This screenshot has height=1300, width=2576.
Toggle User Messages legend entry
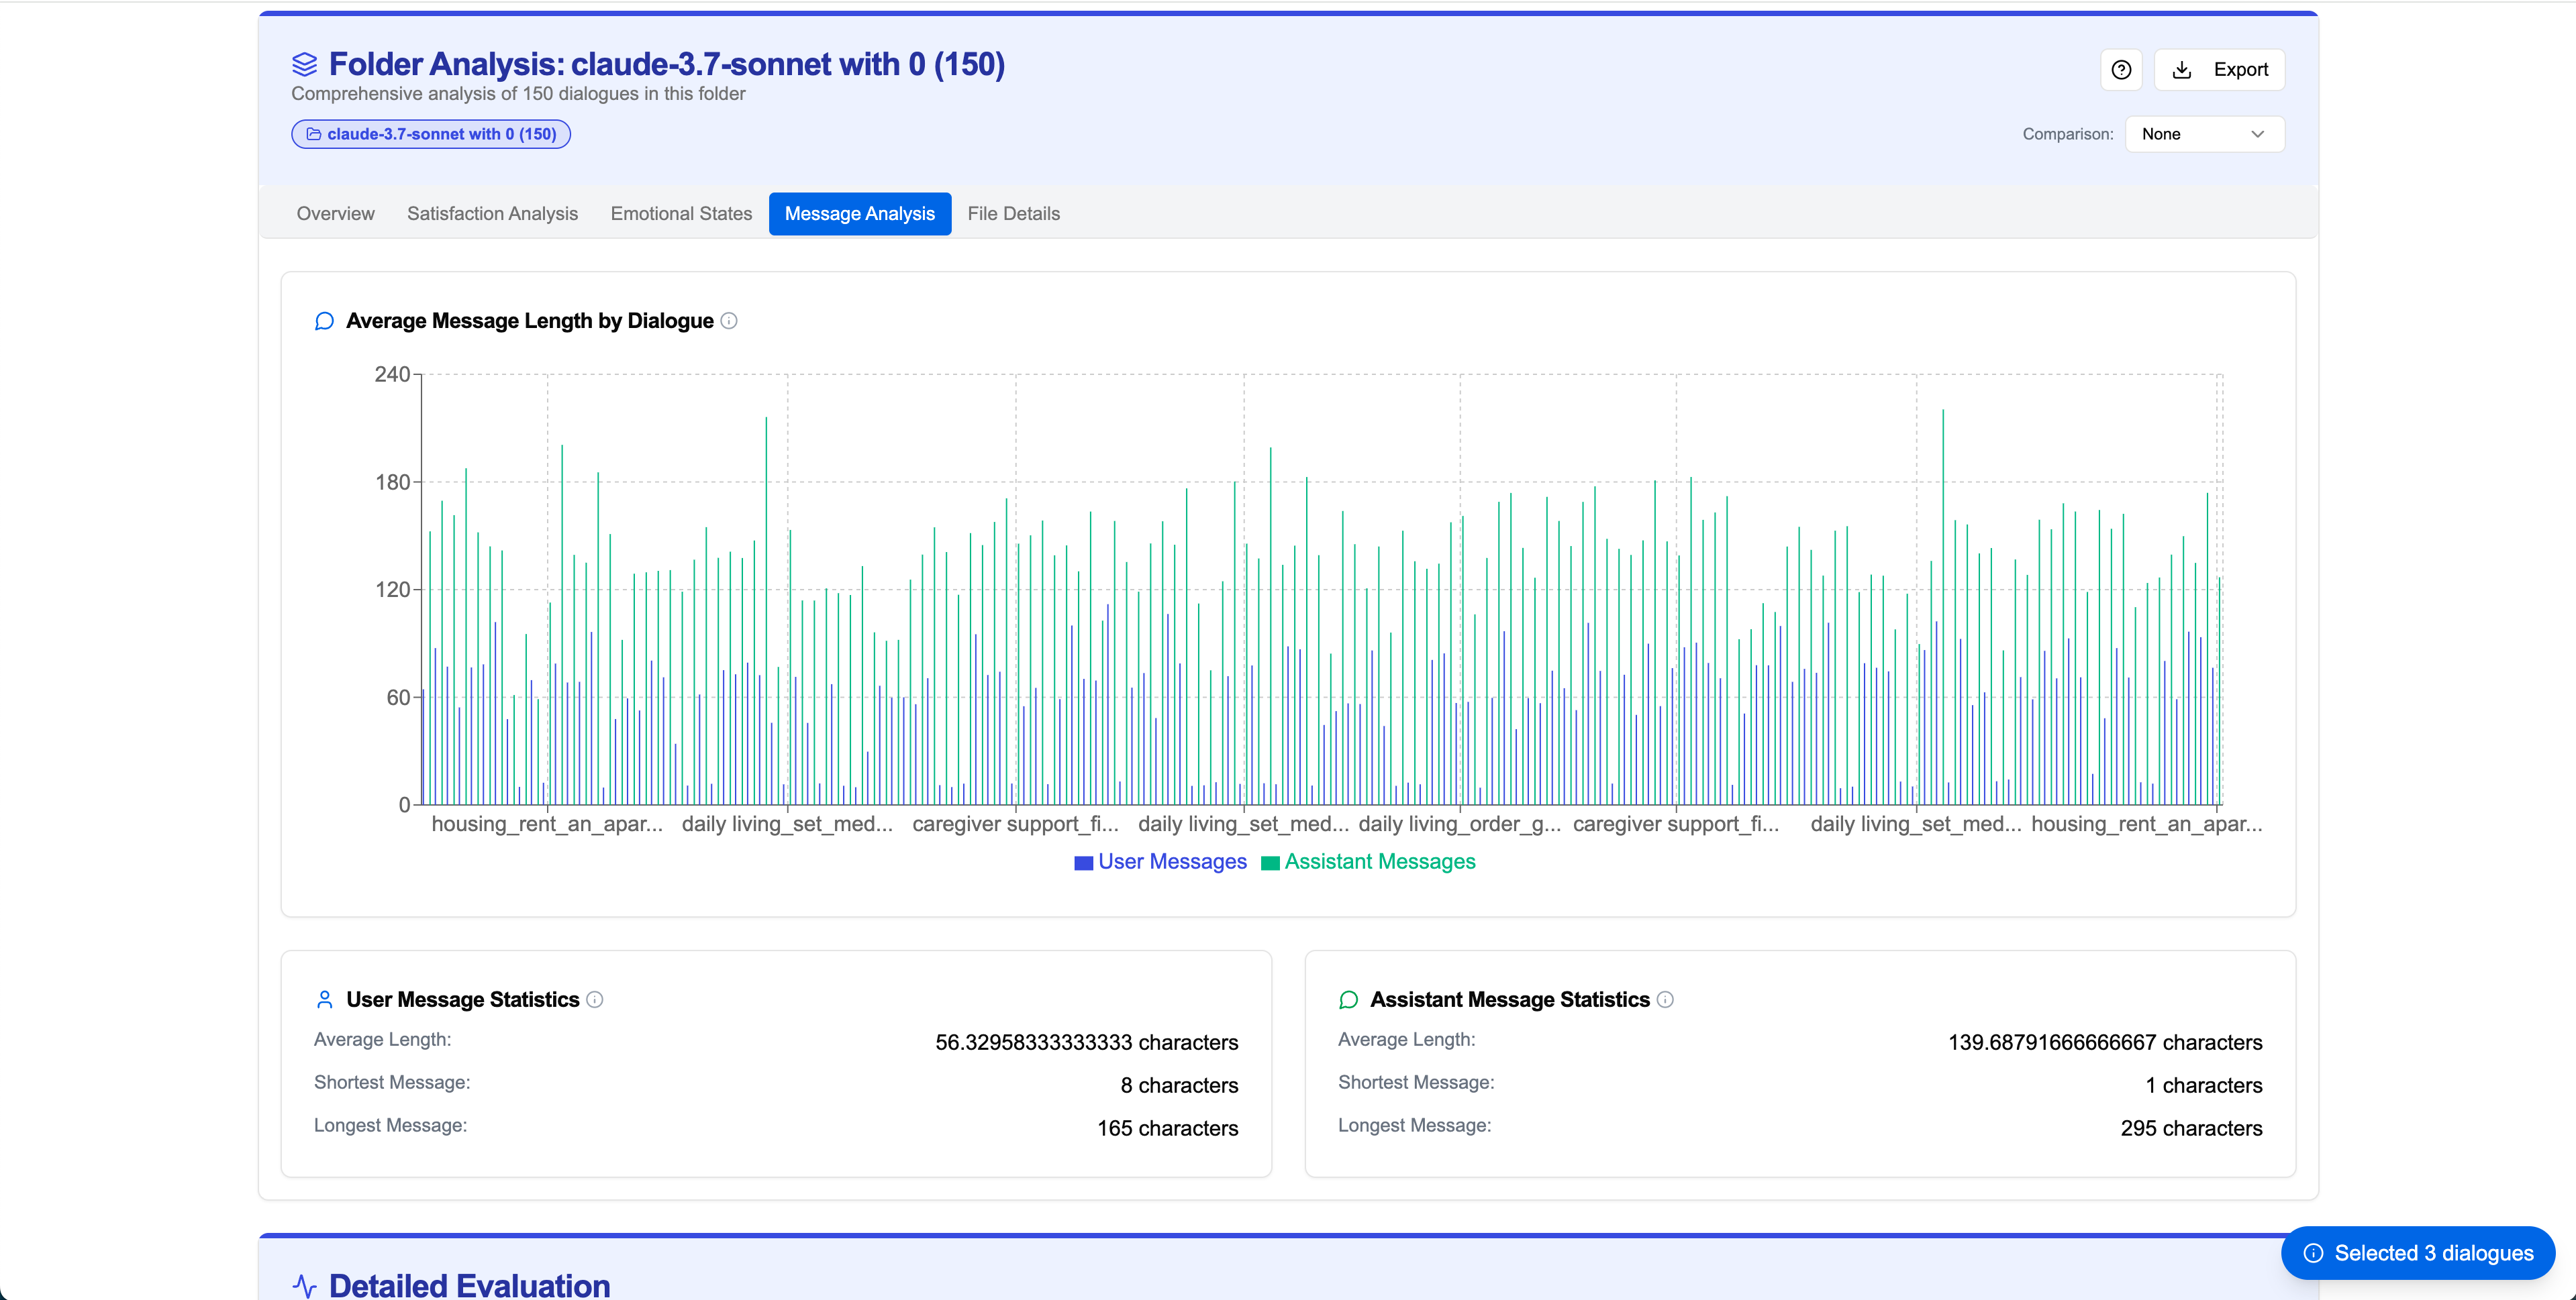coord(1160,861)
